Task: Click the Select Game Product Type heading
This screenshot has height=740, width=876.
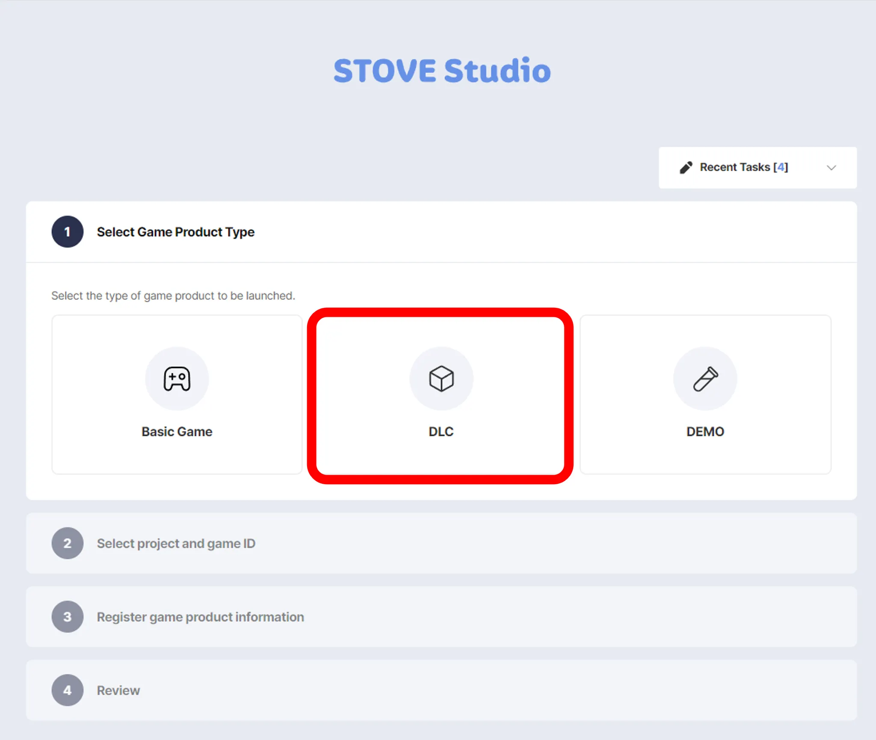Action: [175, 232]
